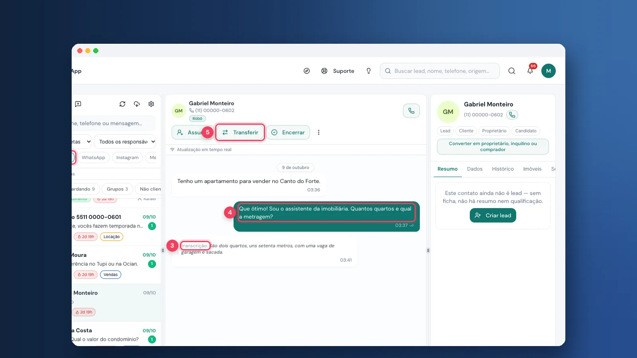Open the three-dot more options menu
Screen dimensions: 637x358
pyautogui.click(x=318, y=132)
